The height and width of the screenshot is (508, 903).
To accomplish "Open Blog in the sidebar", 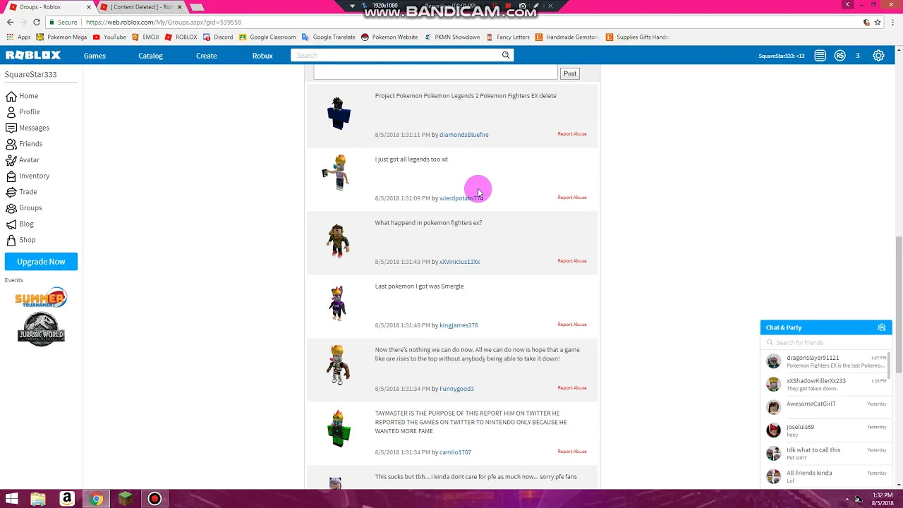I will coord(20,224).
